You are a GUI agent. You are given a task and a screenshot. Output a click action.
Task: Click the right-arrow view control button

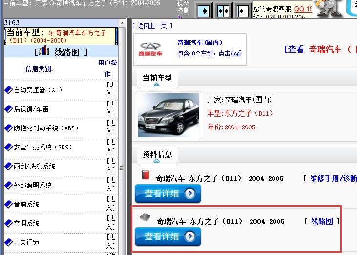204,11
